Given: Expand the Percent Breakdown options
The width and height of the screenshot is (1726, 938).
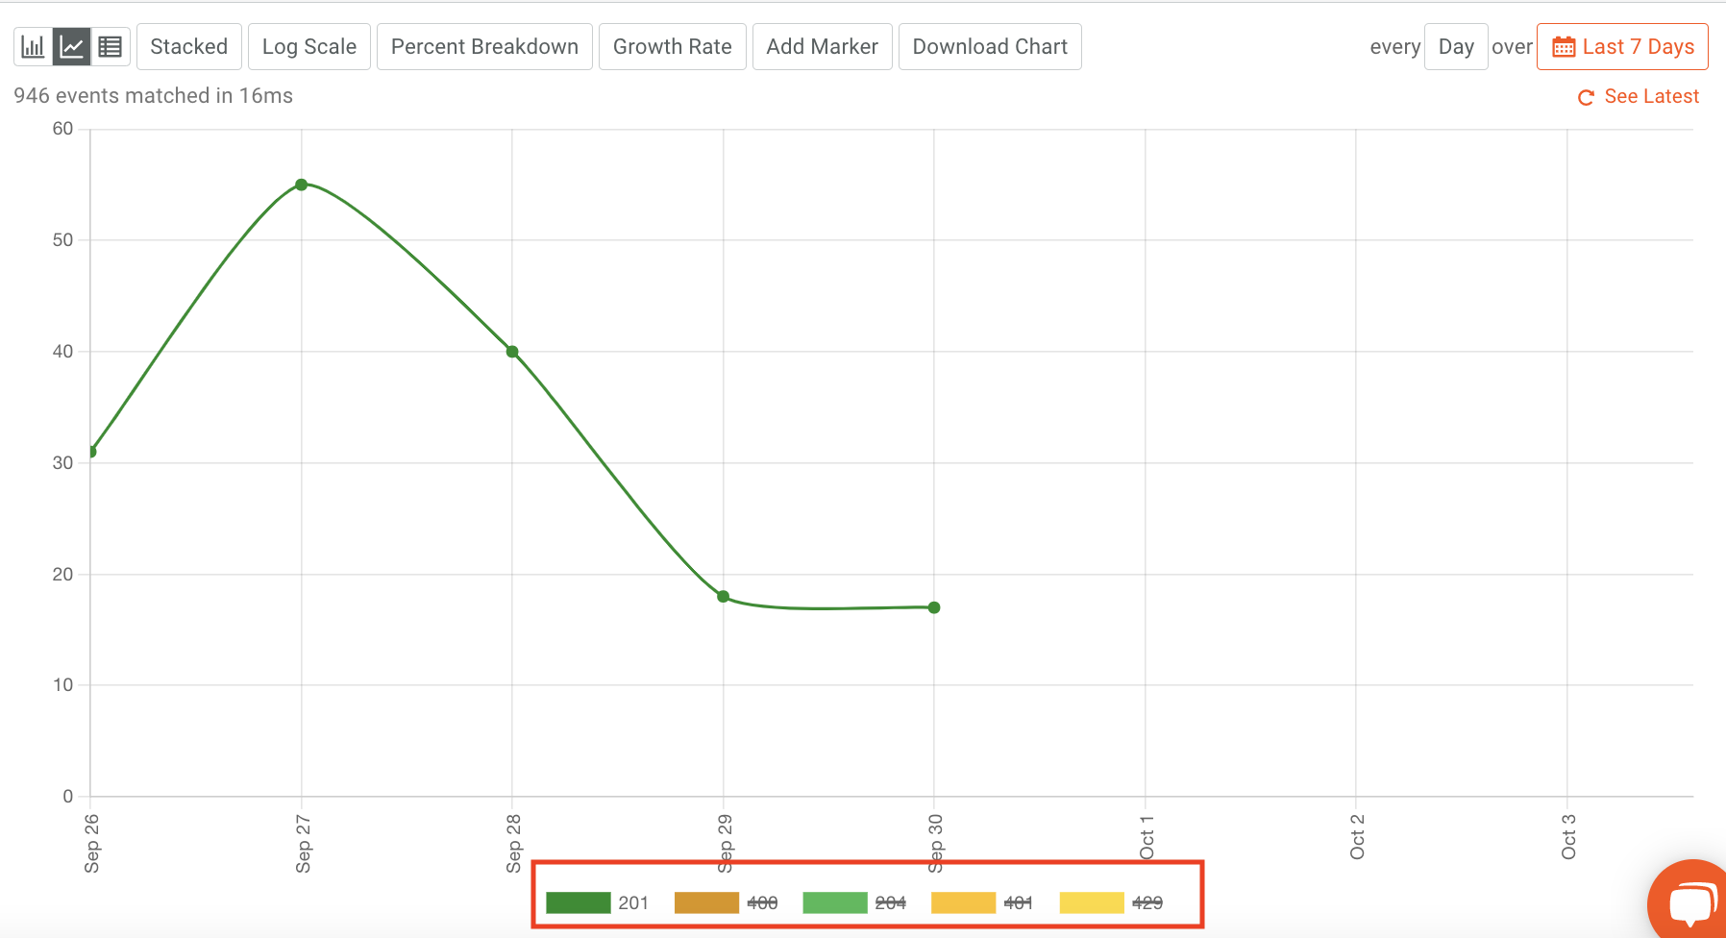Looking at the screenshot, I should [484, 45].
